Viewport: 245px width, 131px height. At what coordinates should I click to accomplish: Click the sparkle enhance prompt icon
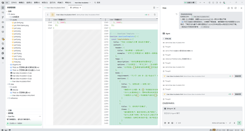pyautogui.click(x=230, y=123)
